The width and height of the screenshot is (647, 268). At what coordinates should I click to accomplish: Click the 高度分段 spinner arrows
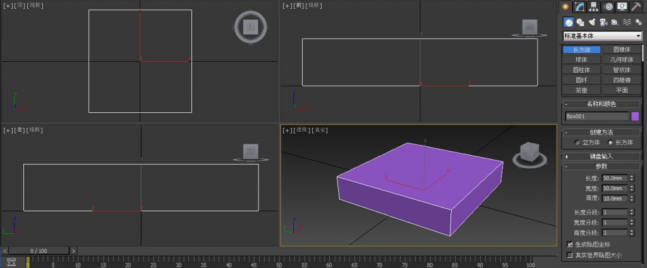tap(631, 233)
